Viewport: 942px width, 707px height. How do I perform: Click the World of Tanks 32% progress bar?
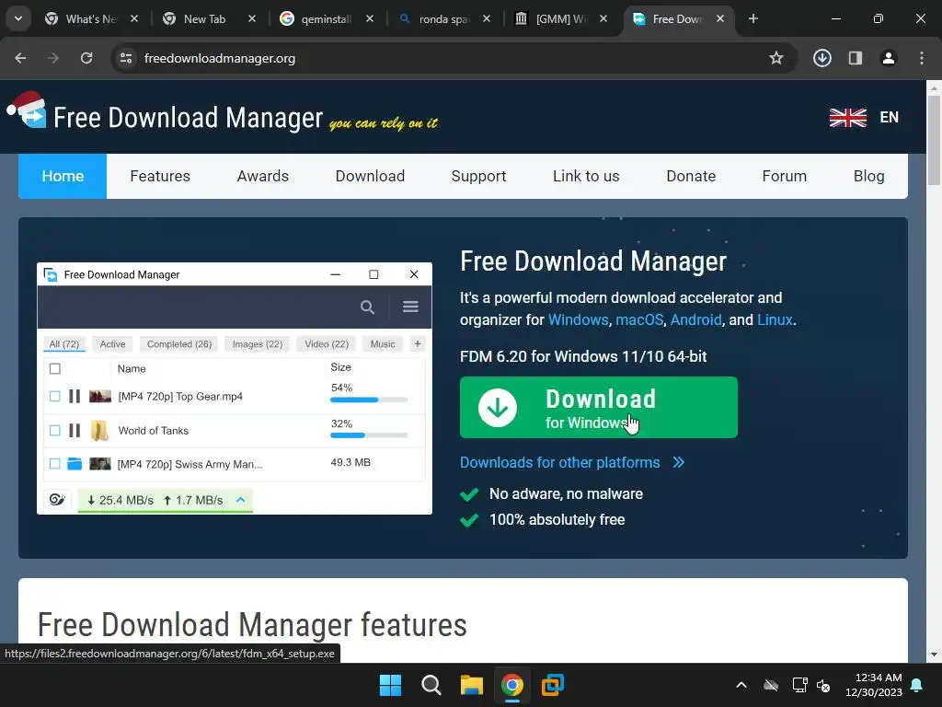tap(369, 435)
